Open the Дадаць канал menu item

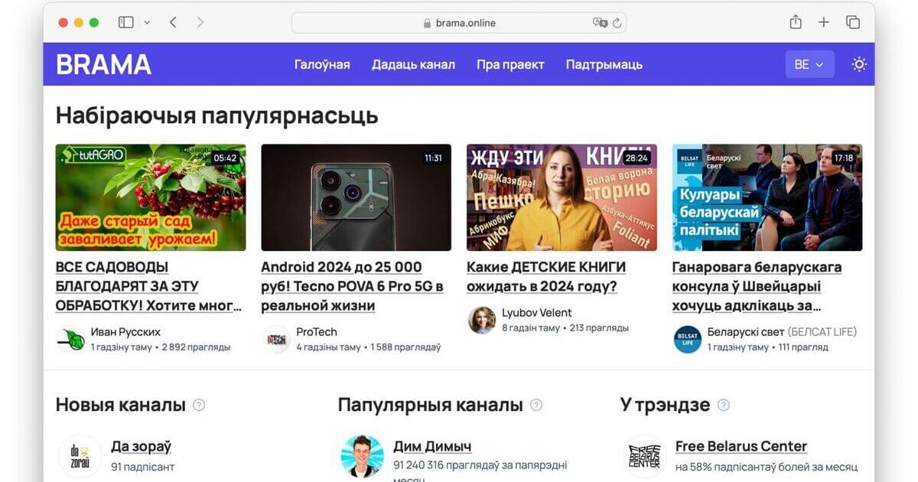[x=413, y=64]
